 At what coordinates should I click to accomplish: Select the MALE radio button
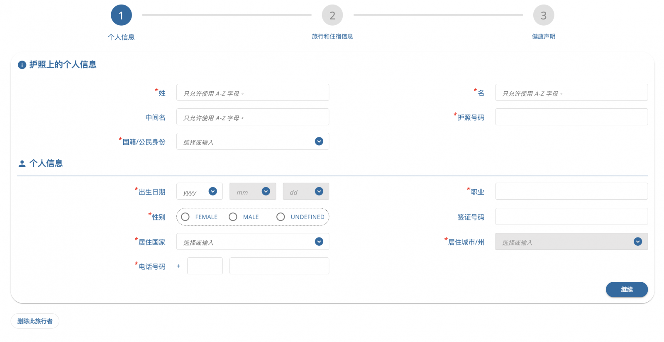tap(233, 217)
